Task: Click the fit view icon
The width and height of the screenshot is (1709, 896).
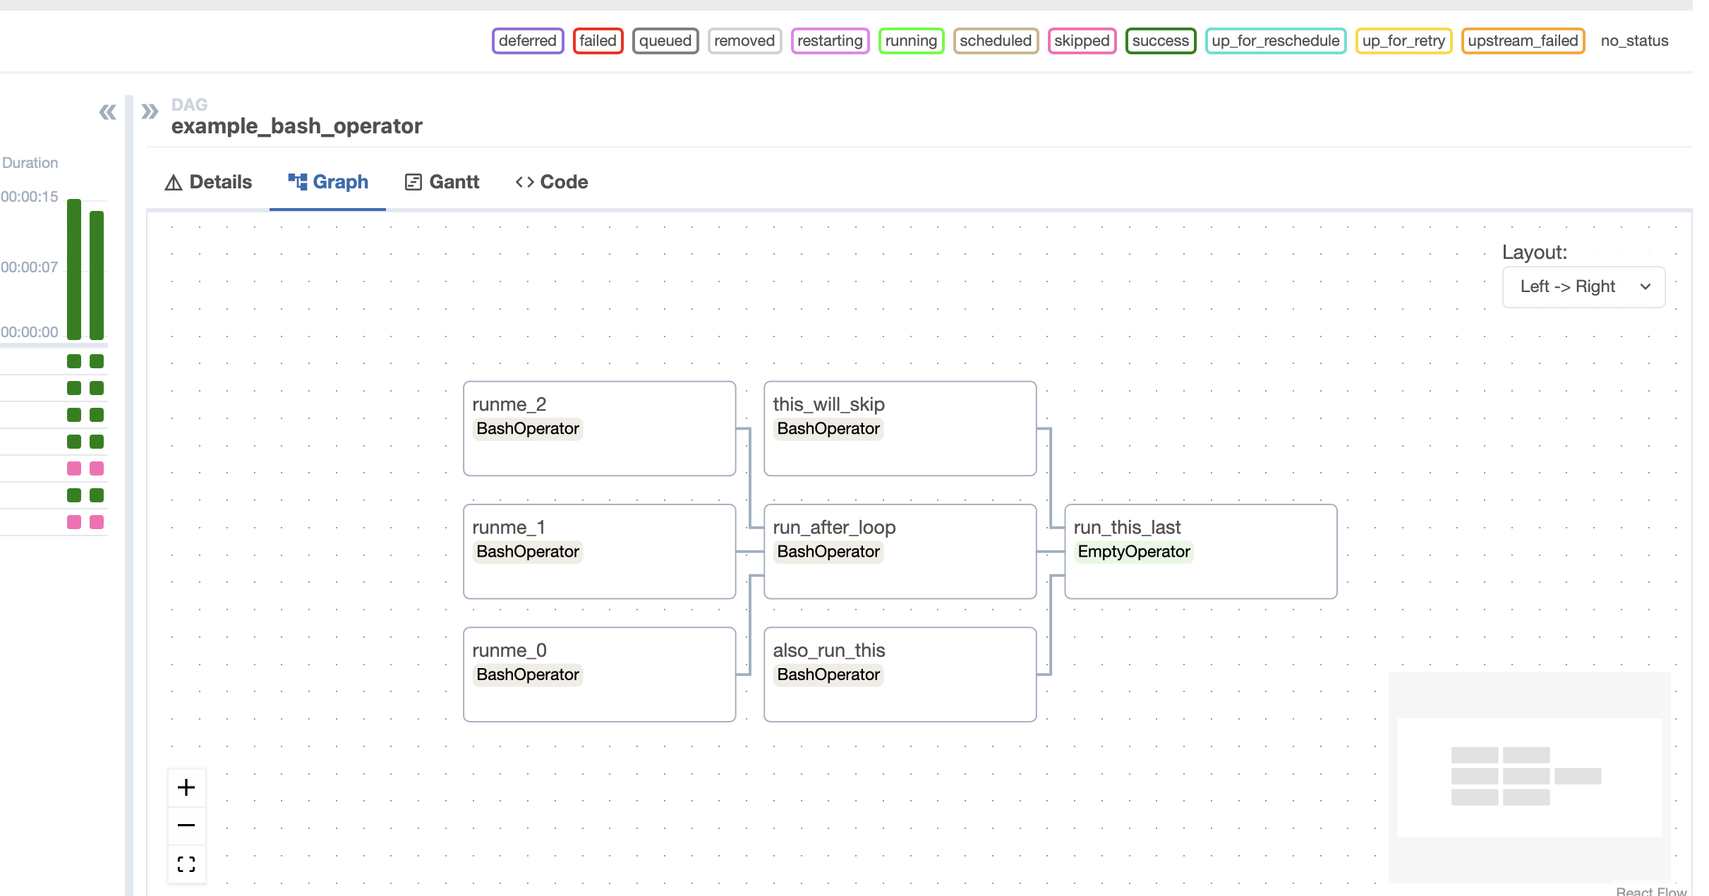Action: click(x=186, y=864)
